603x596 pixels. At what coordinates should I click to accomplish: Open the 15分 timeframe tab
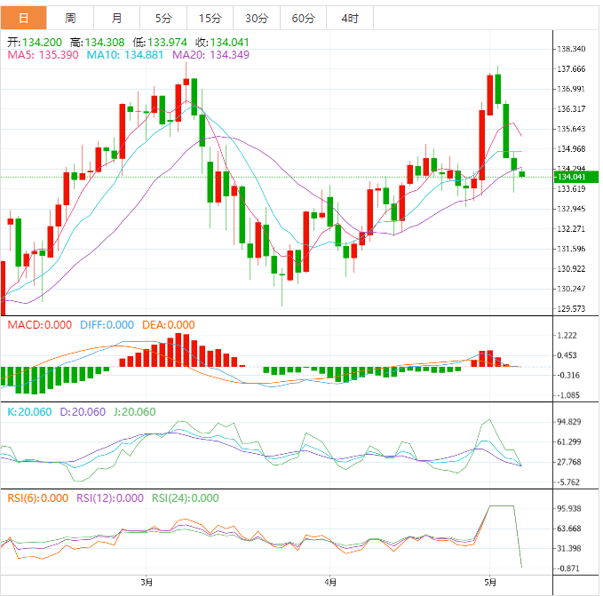(210, 18)
